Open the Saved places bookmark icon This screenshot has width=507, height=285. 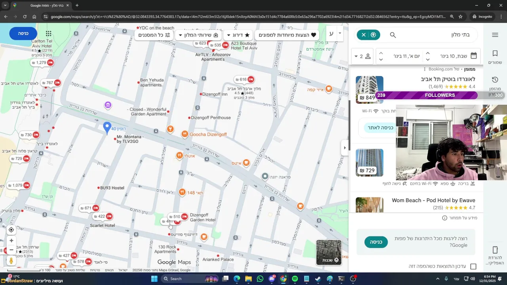(x=495, y=53)
